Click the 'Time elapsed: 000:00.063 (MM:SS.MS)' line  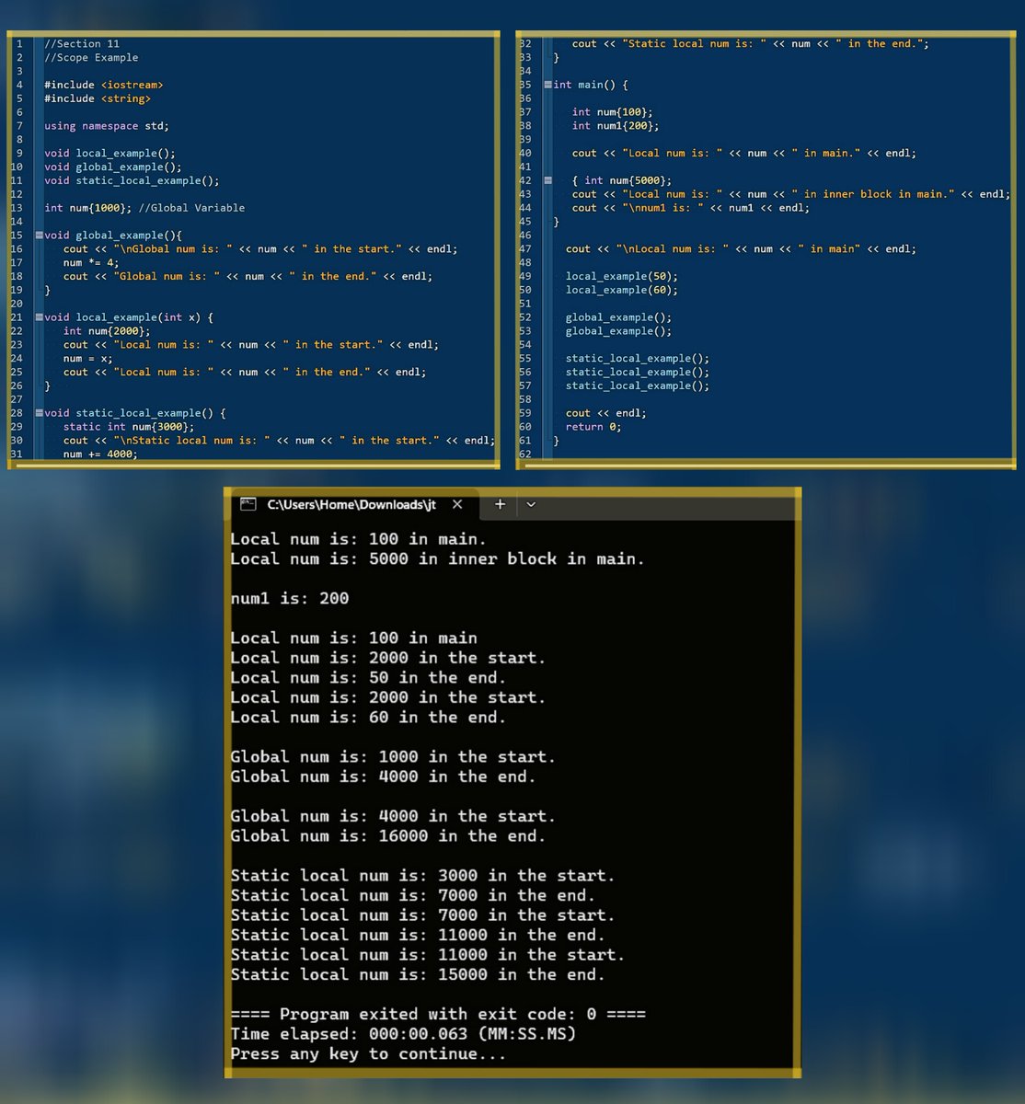403,1034
